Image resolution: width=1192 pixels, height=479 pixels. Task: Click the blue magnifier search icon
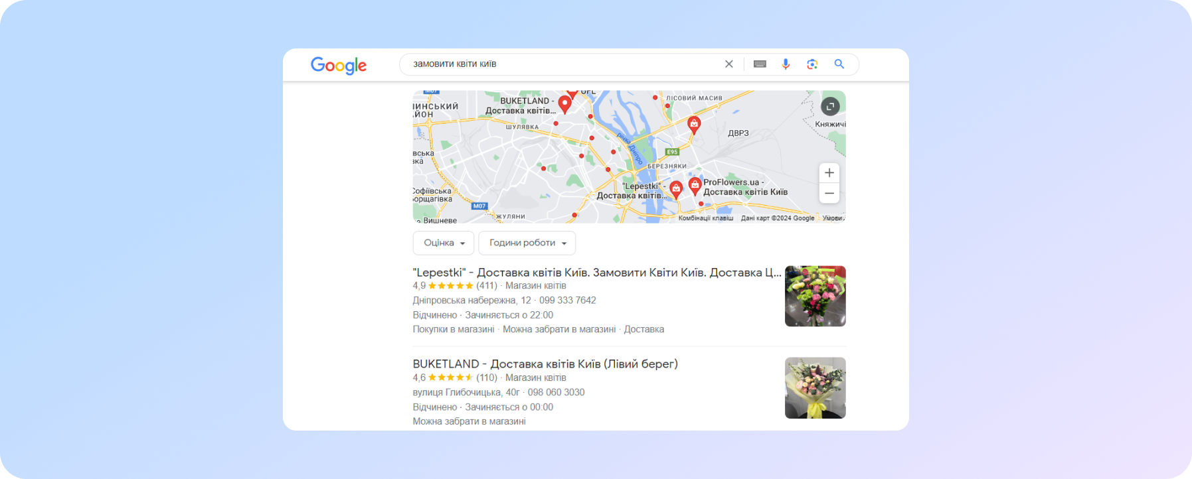[x=839, y=64]
